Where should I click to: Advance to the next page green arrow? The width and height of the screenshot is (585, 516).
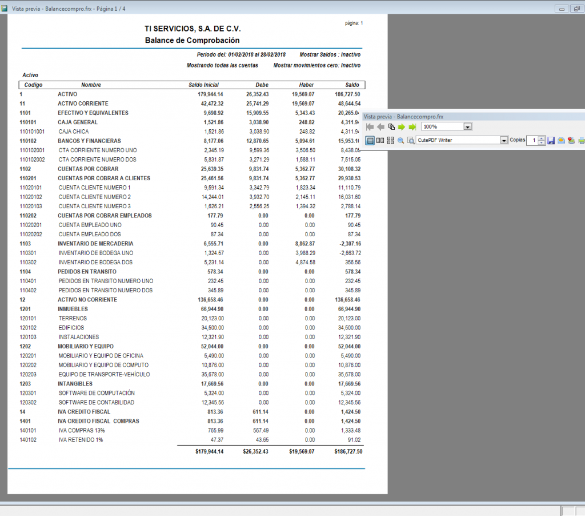402,127
